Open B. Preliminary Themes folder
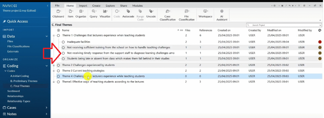Screen dimensions: 324x118 point(24,81)
